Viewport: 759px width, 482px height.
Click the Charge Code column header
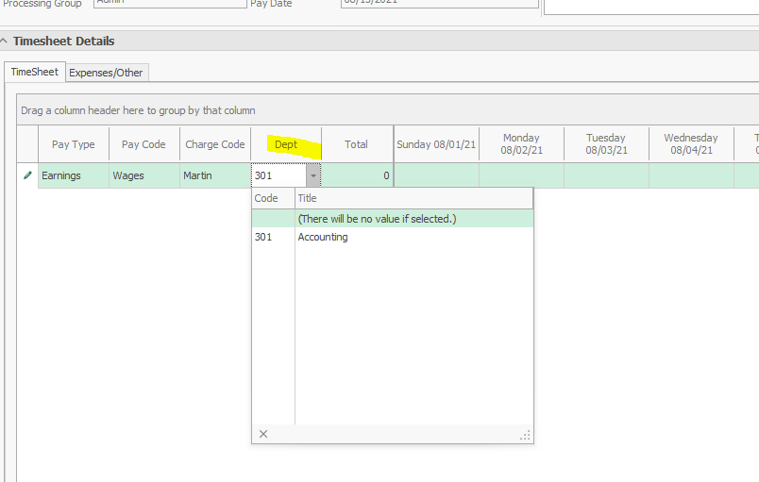pyautogui.click(x=215, y=144)
